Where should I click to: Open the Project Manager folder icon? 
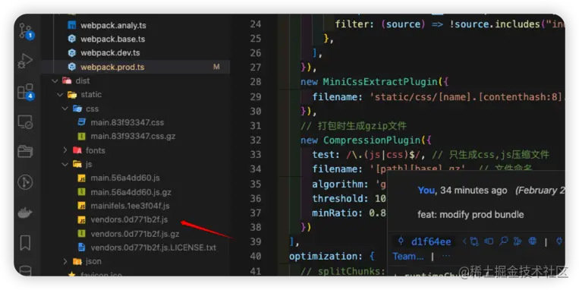tap(25, 152)
